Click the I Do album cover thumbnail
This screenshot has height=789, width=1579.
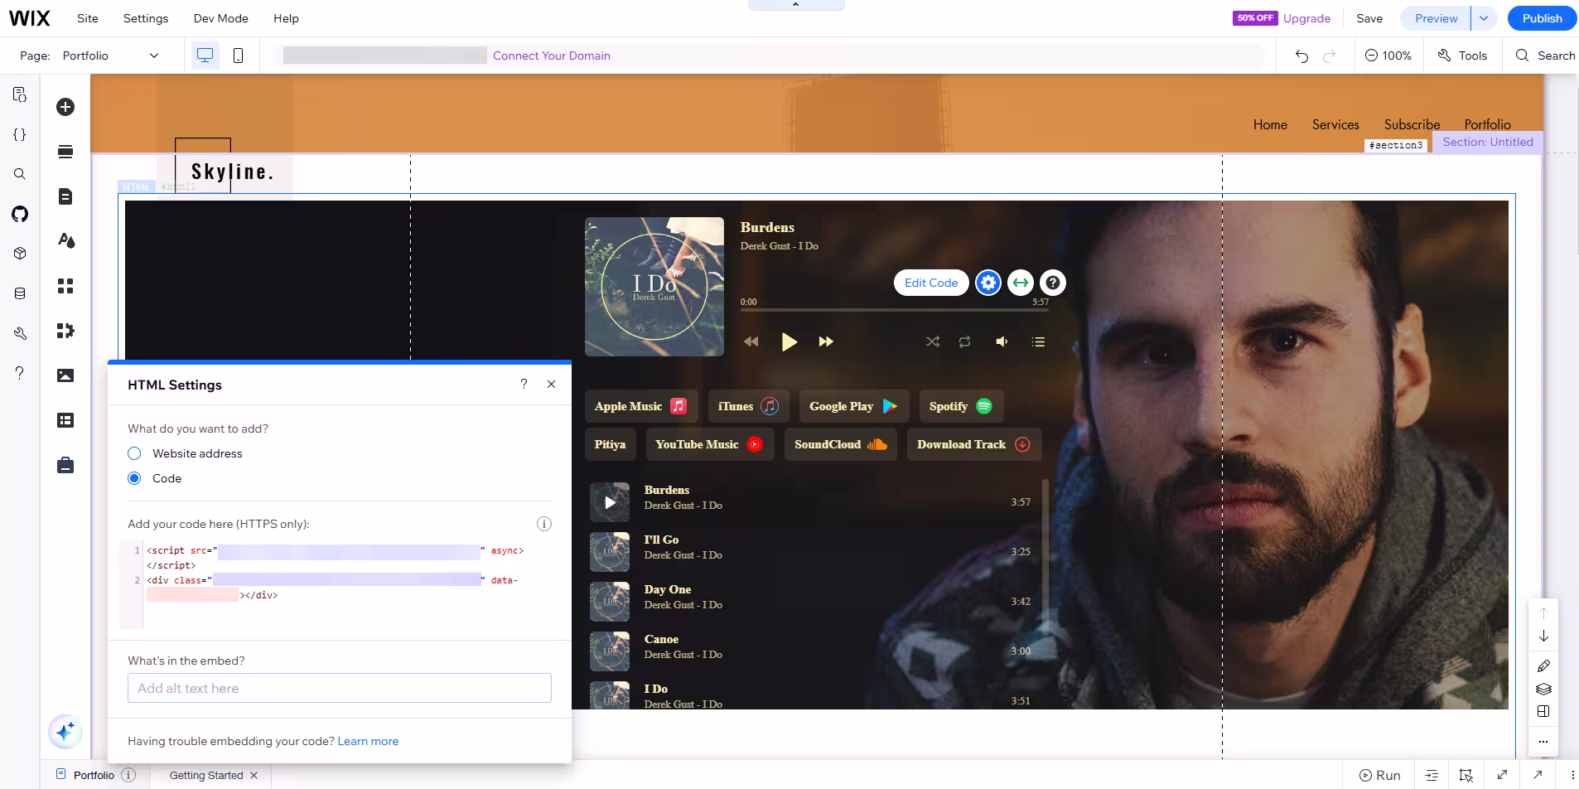tap(654, 287)
